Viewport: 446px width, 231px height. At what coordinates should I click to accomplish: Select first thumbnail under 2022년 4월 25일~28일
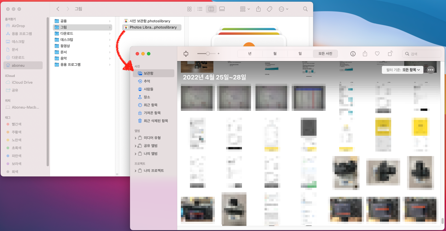(197, 97)
